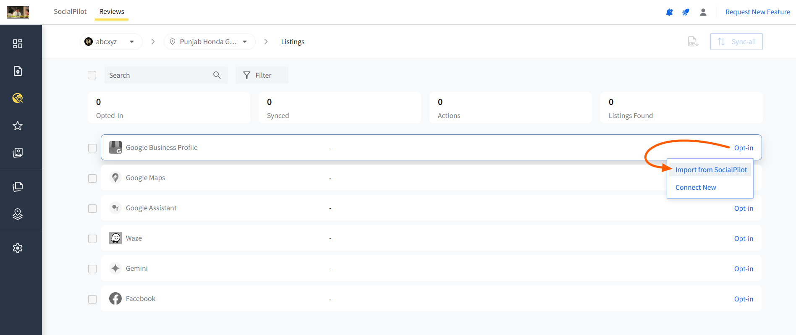Viewport: 796px width, 335px height.
Task: Open the user profile icon
Action: point(703,12)
